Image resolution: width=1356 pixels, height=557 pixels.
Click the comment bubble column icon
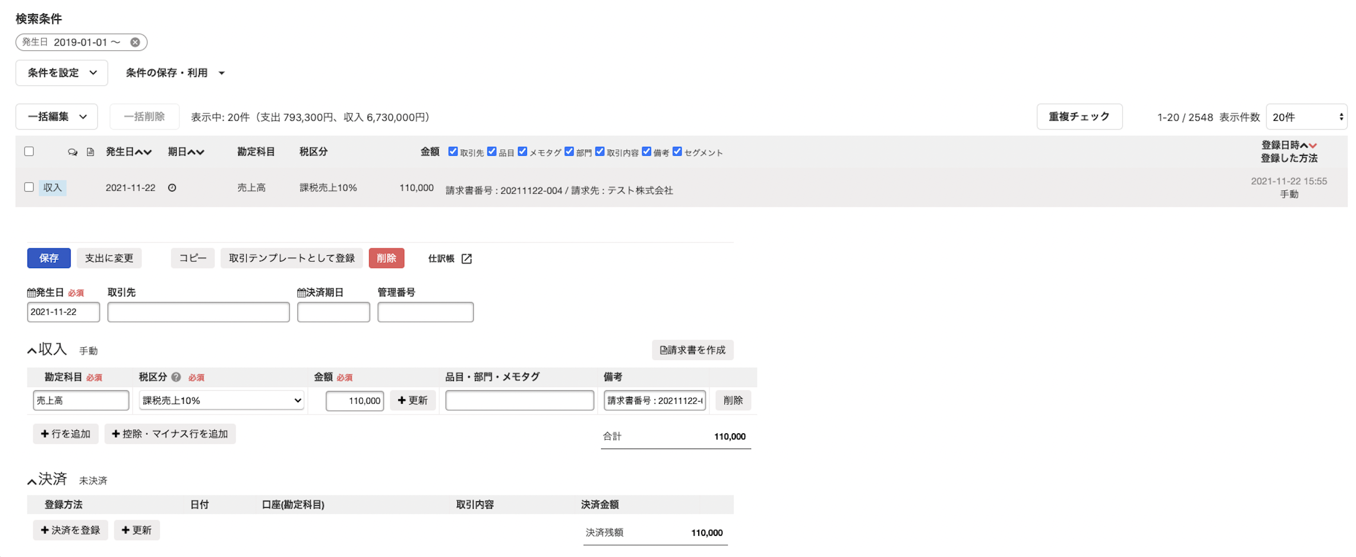73,152
